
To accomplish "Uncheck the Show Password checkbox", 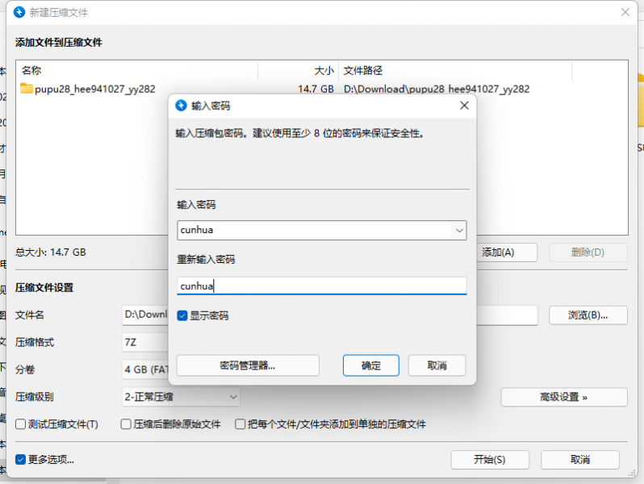I will tap(183, 315).
